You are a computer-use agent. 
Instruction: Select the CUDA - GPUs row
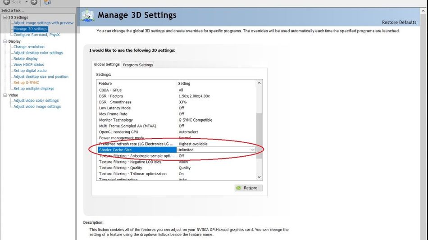tap(177, 90)
